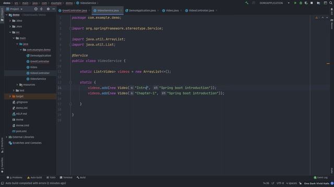This screenshot has width=334, height=187.
Task: Select the VideoService.java tab
Action: click(x=108, y=10)
